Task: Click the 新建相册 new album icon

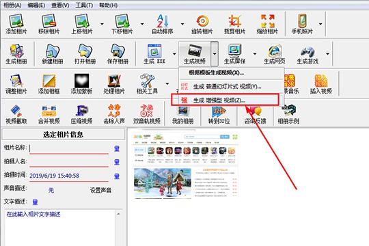Action: coord(52,54)
